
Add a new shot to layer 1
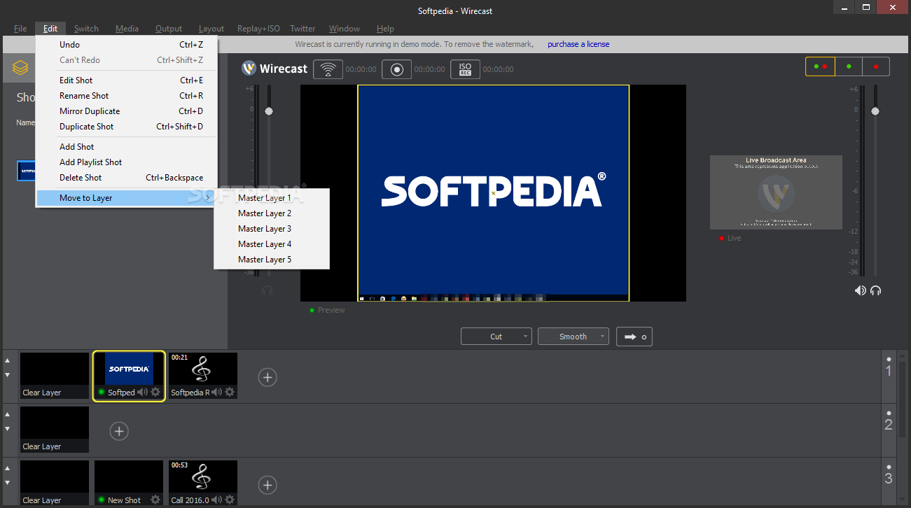point(267,377)
